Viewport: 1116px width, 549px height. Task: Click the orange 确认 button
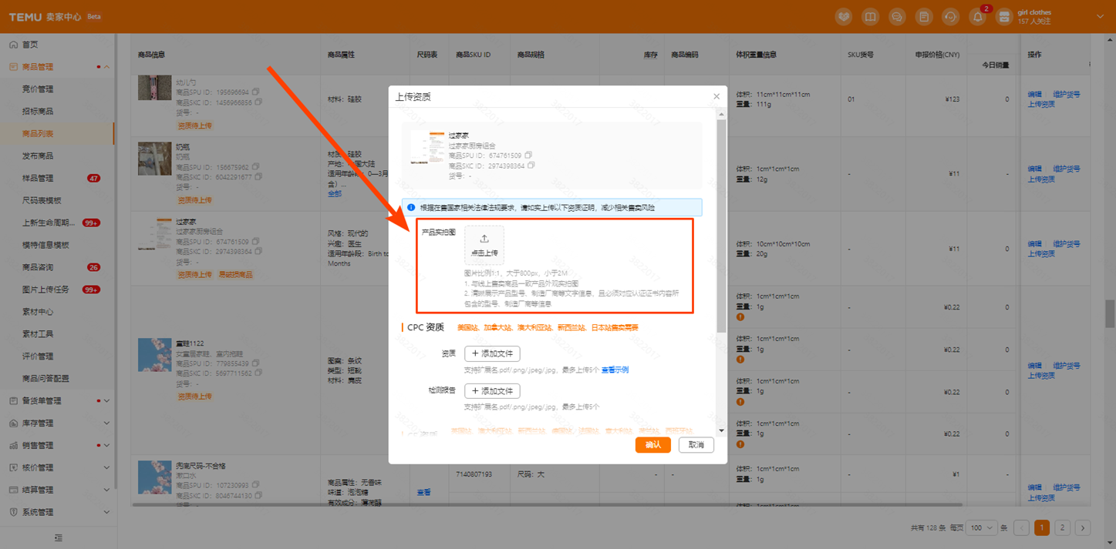(x=652, y=445)
